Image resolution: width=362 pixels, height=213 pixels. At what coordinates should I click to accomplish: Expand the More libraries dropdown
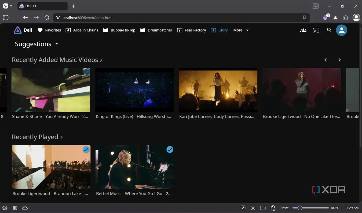241,30
